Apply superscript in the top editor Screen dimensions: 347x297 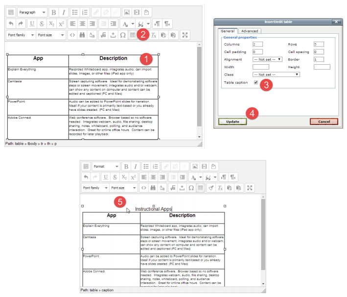[x=61, y=24]
